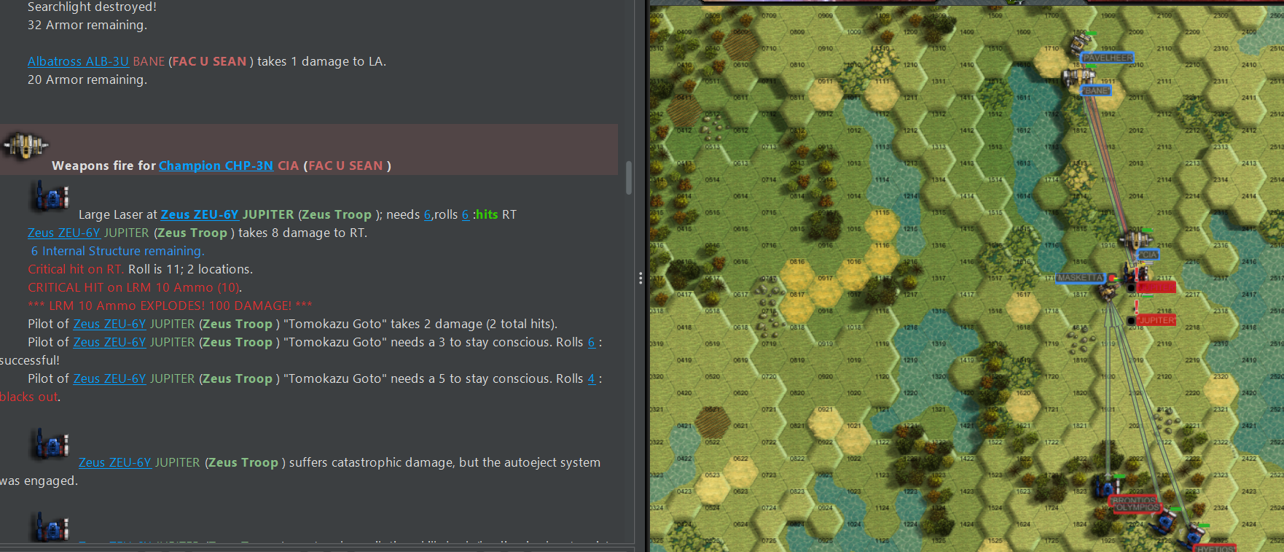The height and width of the screenshot is (552, 1284).
Task: Click the PAVELHEER unit label on the map
Action: point(1107,58)
